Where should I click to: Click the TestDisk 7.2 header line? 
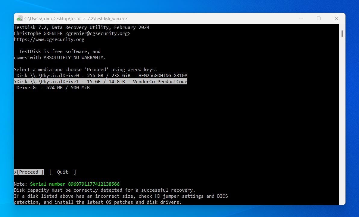pyautogui.click(x=82, y=27)
